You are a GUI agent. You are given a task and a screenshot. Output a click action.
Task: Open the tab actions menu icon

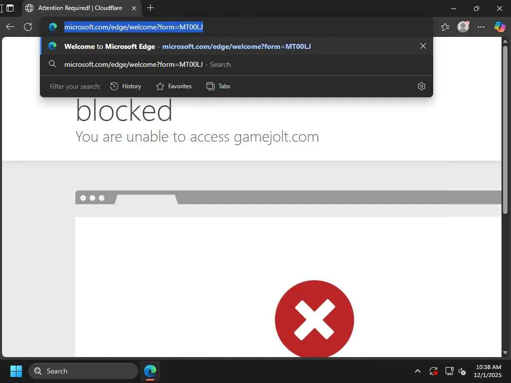click(10, 8)
